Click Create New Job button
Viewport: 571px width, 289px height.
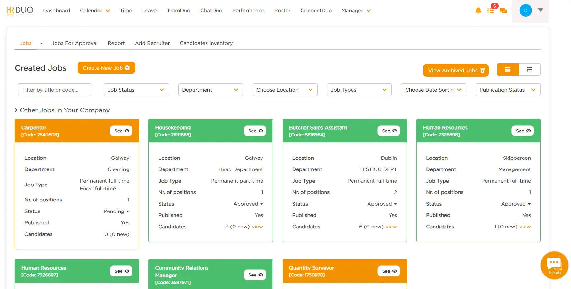(x=106, y=68)
